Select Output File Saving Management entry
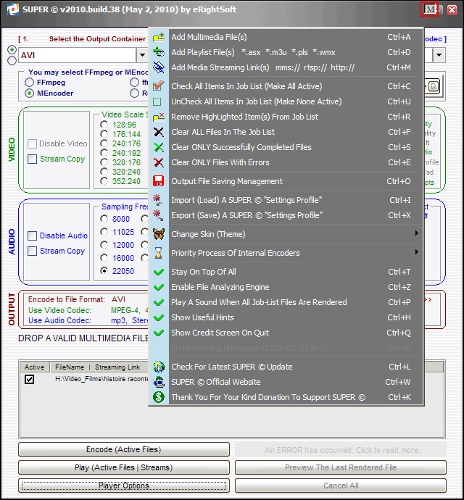Viewport: 464px width, 500px height. pyautogui.click(x=286, y=181)
